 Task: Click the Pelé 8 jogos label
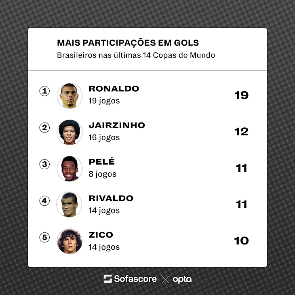click(x=102, y=174)
